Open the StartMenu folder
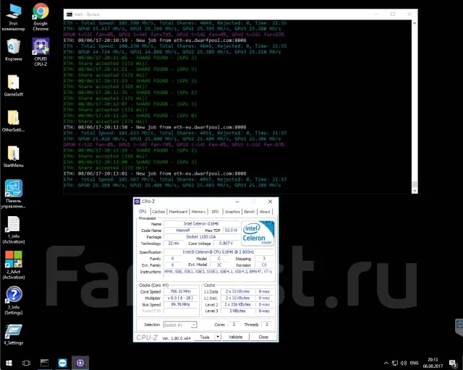This screenshot has width=463, height=370. pyautogui.click(x=13, y=156)
